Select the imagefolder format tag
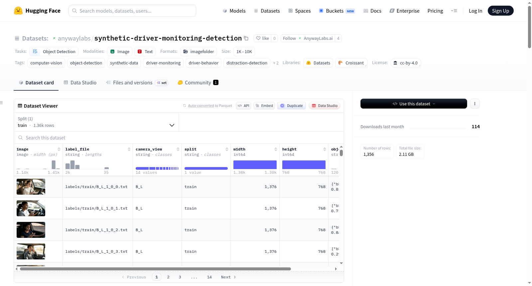This screenshot has width=532, height=286. [x=199, y=51]
